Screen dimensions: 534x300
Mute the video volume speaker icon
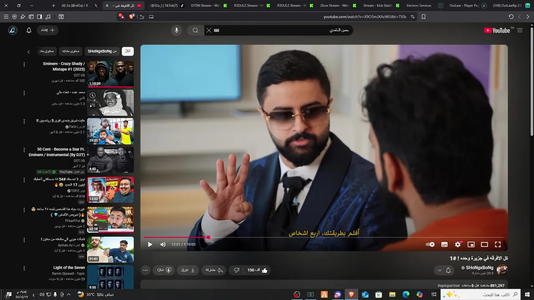(x=163, y=245)
